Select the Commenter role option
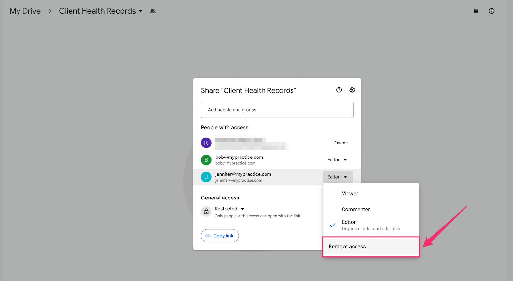 [x=371, y=209]
